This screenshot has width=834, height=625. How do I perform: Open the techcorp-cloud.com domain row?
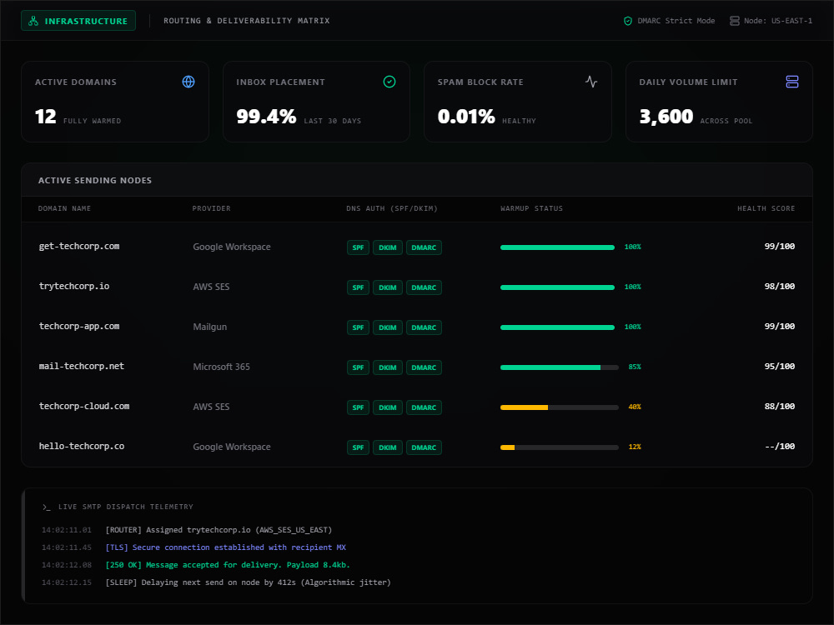coord(417,407)
